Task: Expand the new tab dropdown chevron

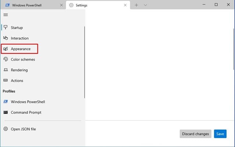Action: click(x=145, y=5)
